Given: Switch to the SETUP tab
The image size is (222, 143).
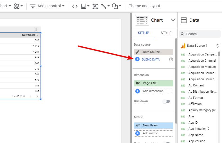Looking at the screenshot, I should point(143,33).
